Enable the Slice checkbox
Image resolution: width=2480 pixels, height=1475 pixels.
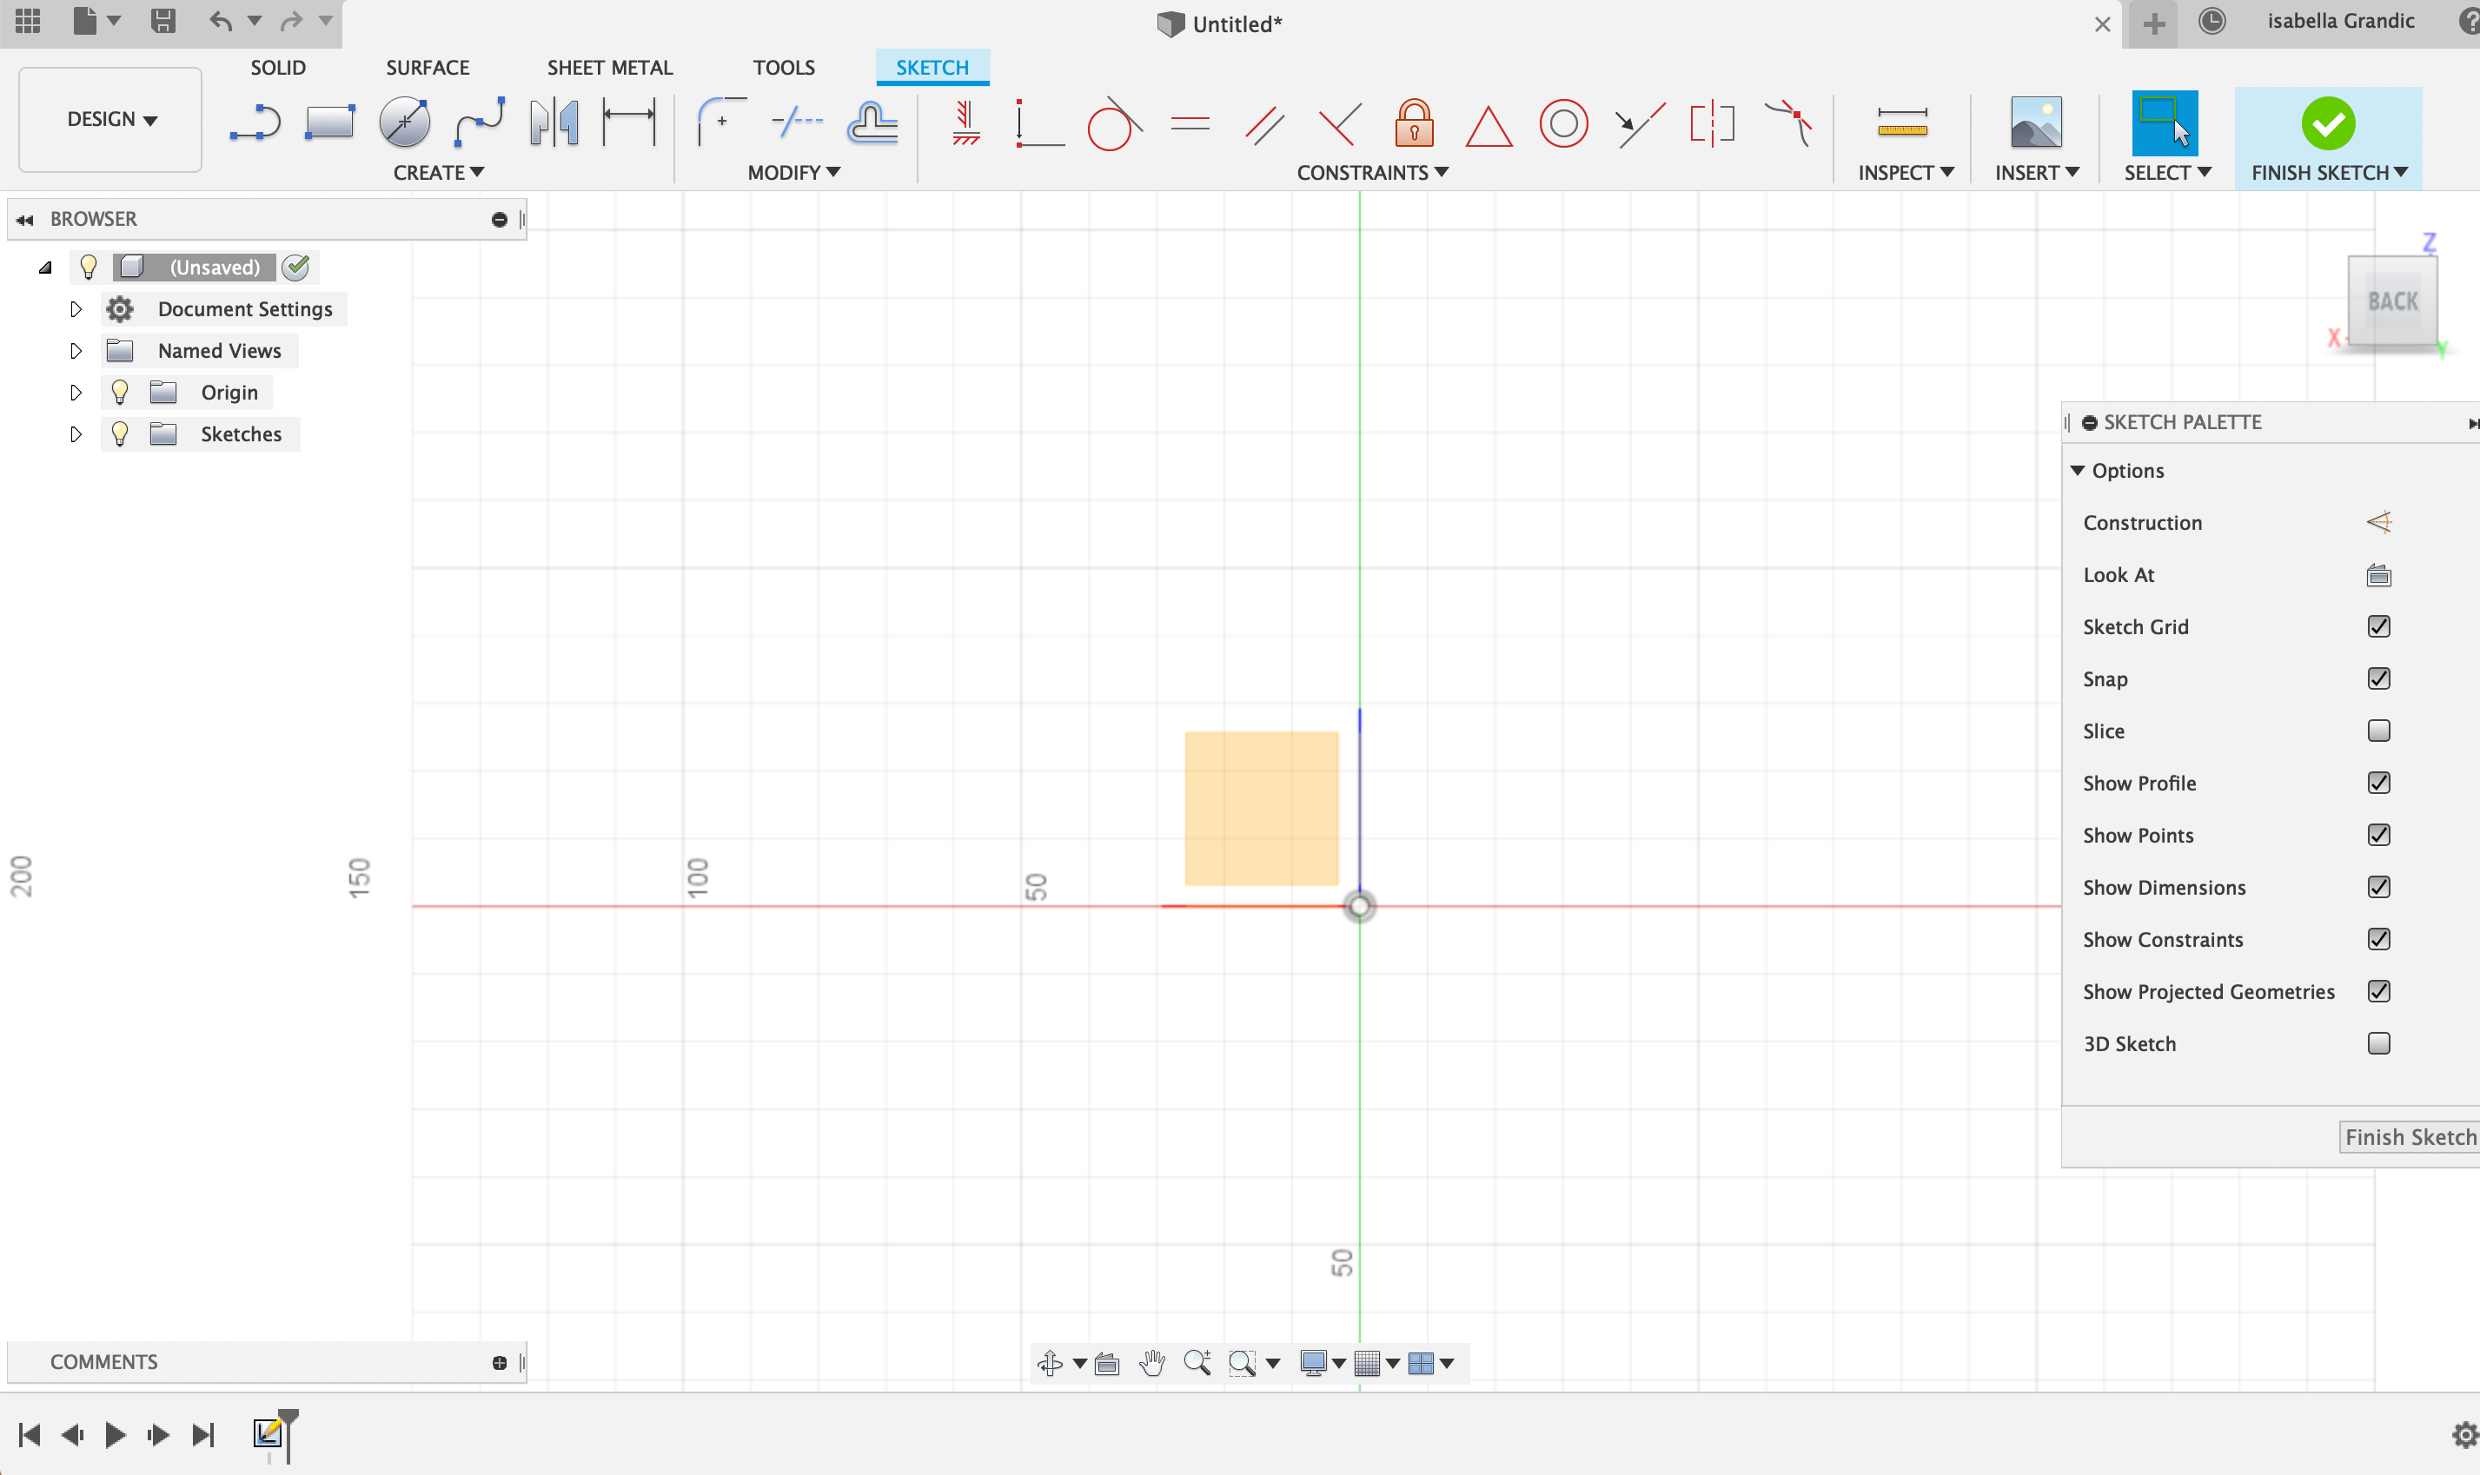tap(2377, 731)
